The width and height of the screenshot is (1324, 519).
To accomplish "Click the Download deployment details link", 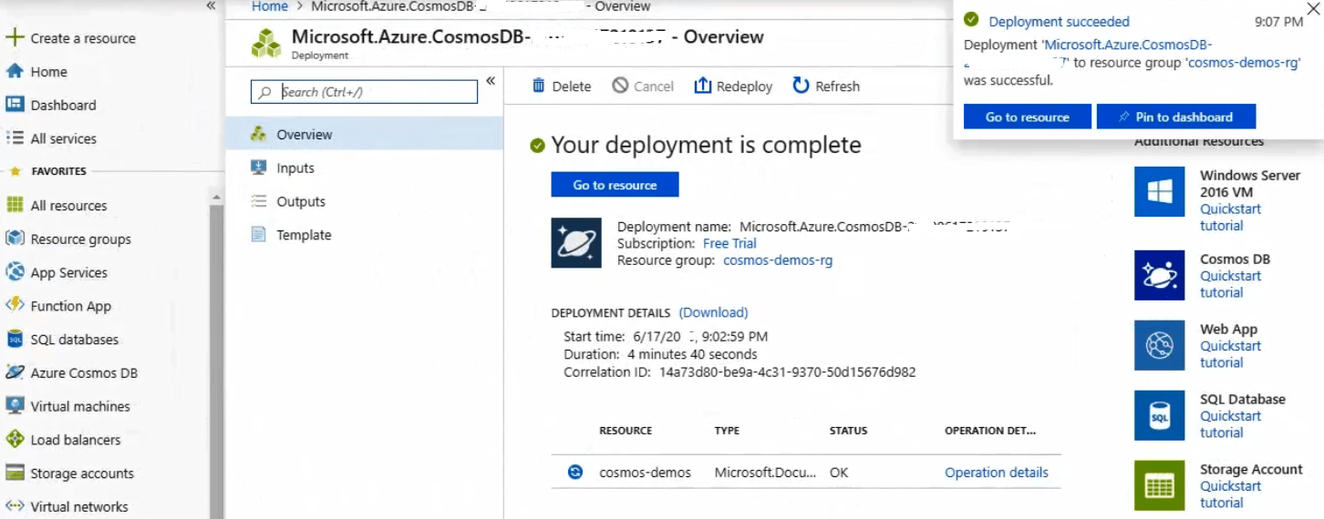I will pyautogui.click(x=713, y=312).
